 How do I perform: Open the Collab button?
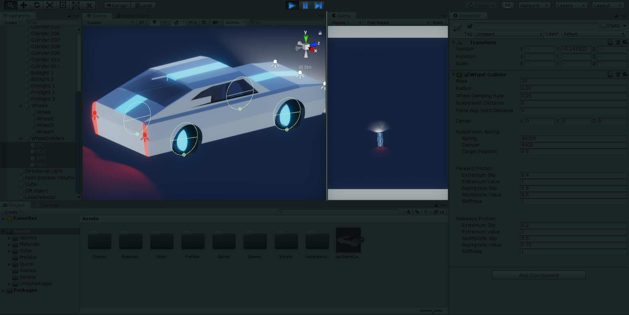click(x=481, y=6)
